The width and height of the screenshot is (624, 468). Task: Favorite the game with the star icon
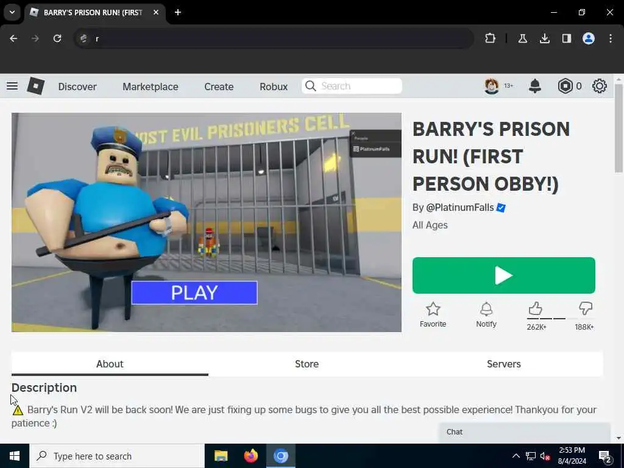tap(433, 309)
